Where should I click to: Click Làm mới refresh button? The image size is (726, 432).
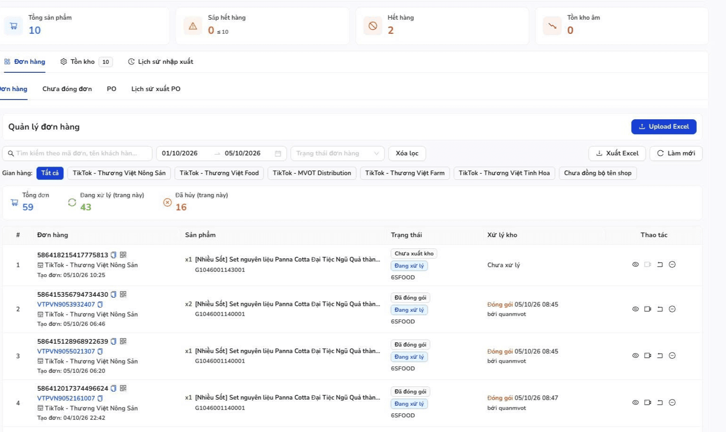676,154
